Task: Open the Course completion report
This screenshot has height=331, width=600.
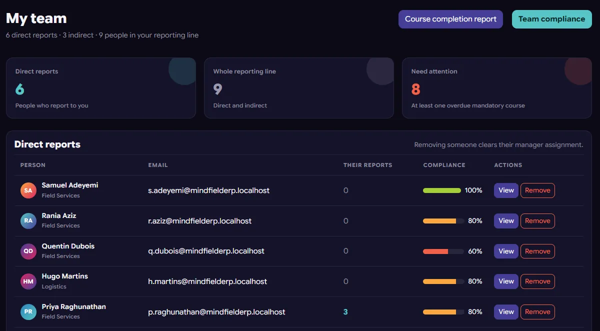Action: pos(450,19)
